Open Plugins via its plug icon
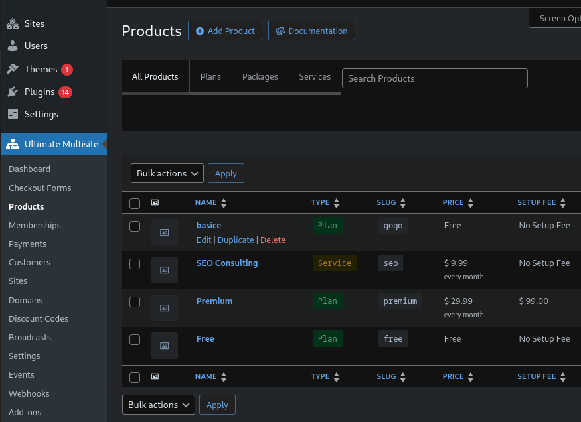 (x=13, y=92)
